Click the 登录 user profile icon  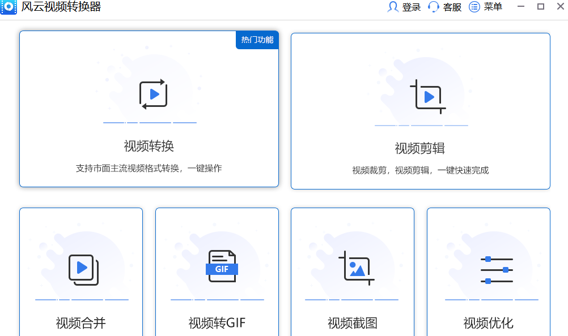pyautogui.click(x=393, y=7)
